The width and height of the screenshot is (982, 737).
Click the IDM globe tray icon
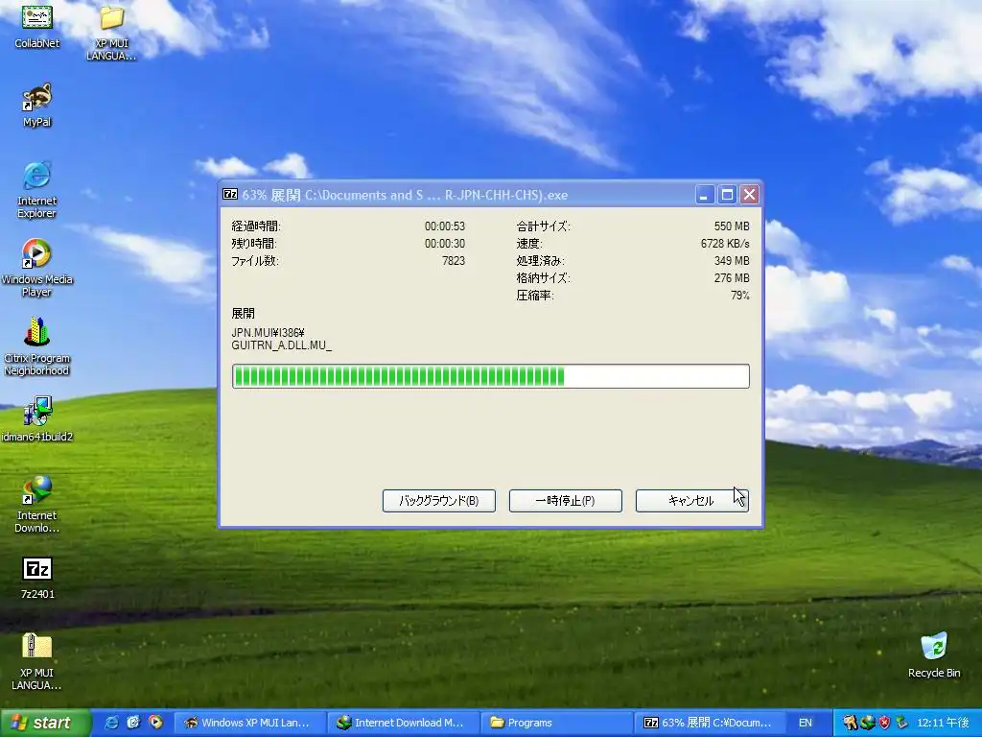867,723
